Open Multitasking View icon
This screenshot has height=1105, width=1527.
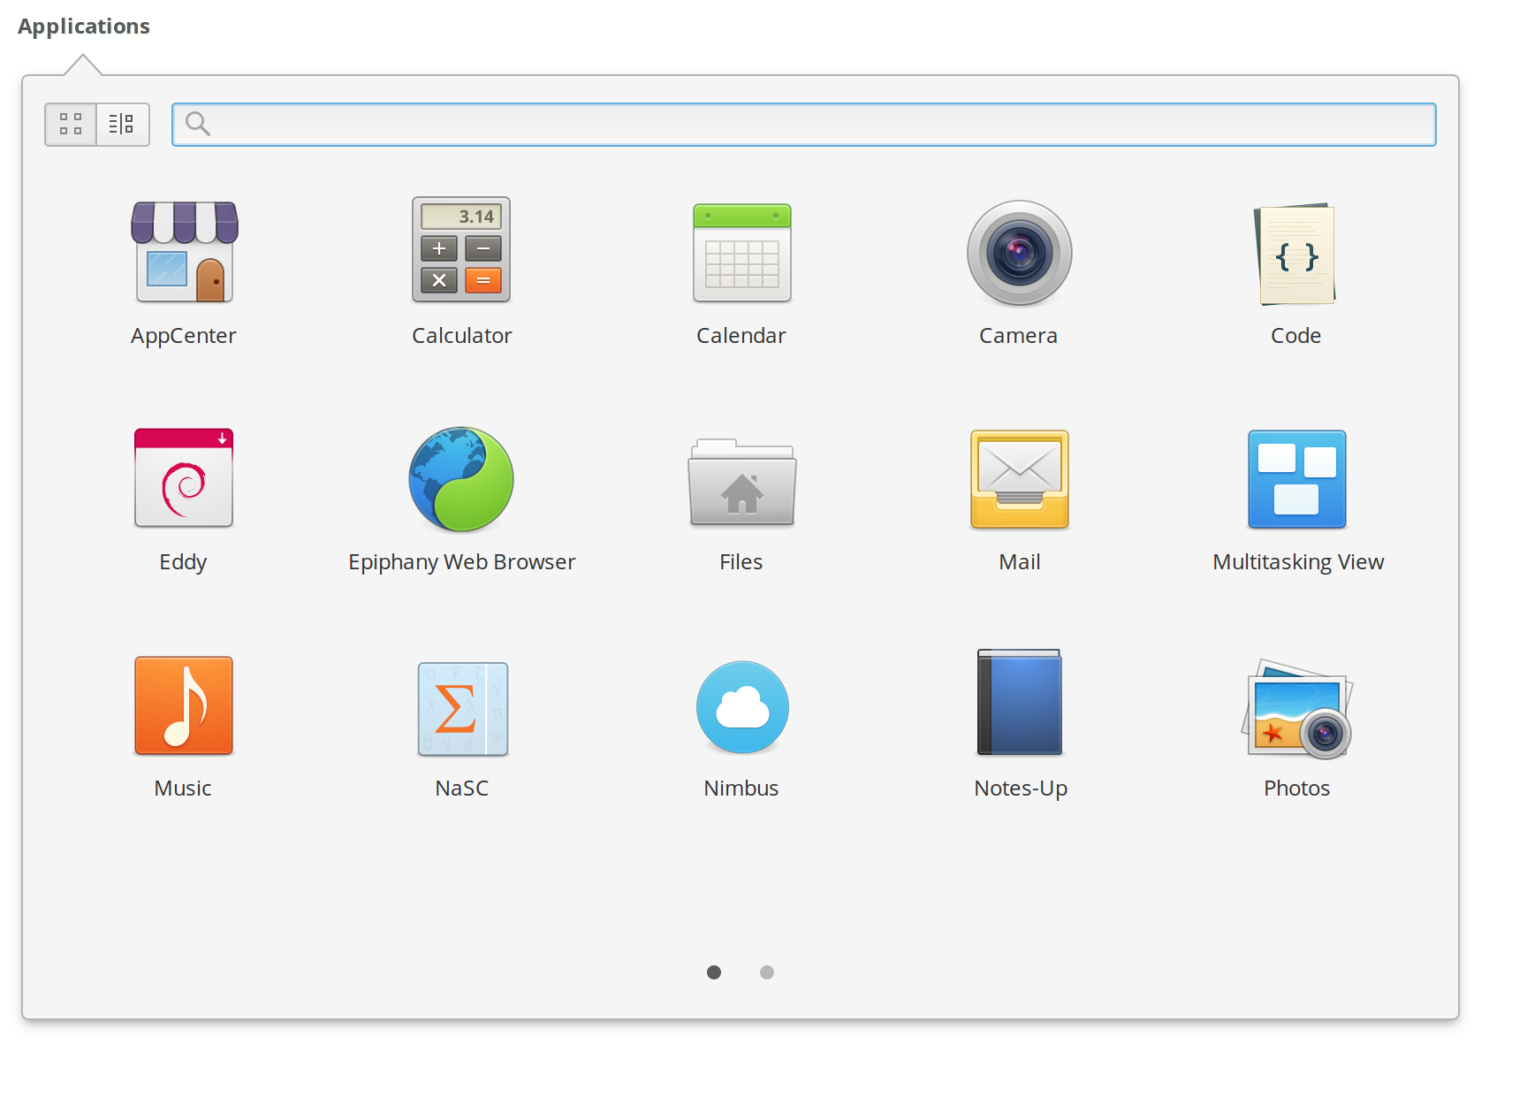click(1296, 479)
